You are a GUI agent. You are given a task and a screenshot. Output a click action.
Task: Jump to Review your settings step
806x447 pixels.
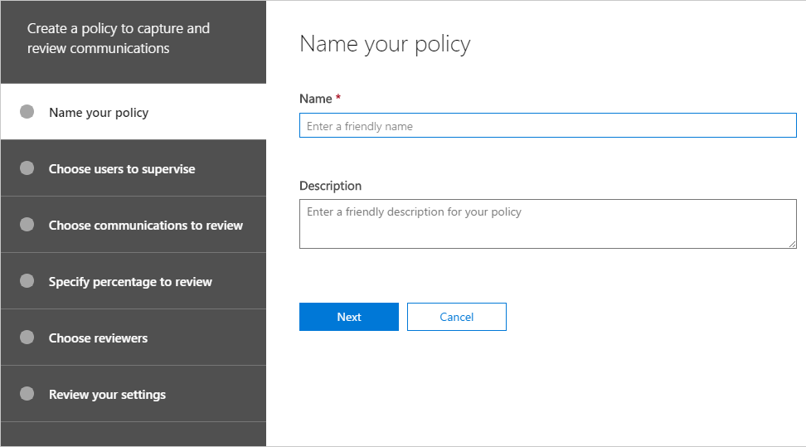[x=134, y=394]
